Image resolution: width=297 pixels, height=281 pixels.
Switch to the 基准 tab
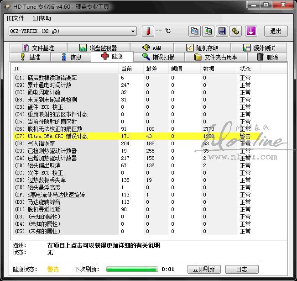coord(30,57)
